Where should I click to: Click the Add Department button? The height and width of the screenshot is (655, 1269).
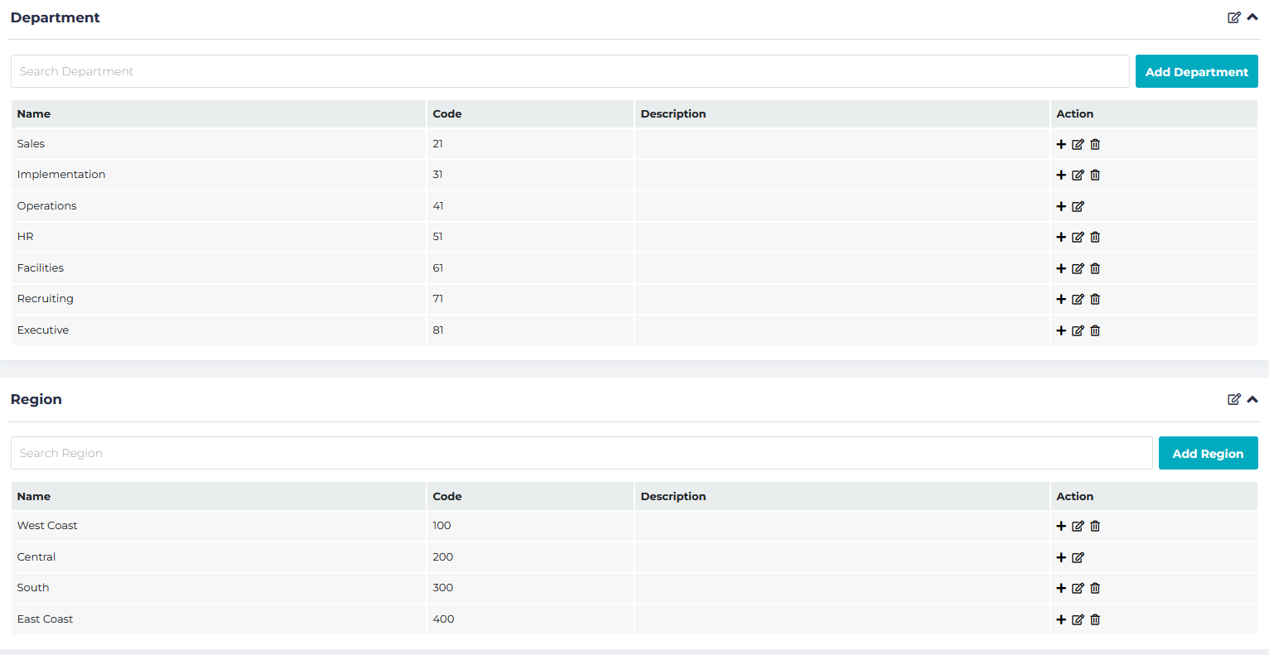click(x=1196, y=72)
